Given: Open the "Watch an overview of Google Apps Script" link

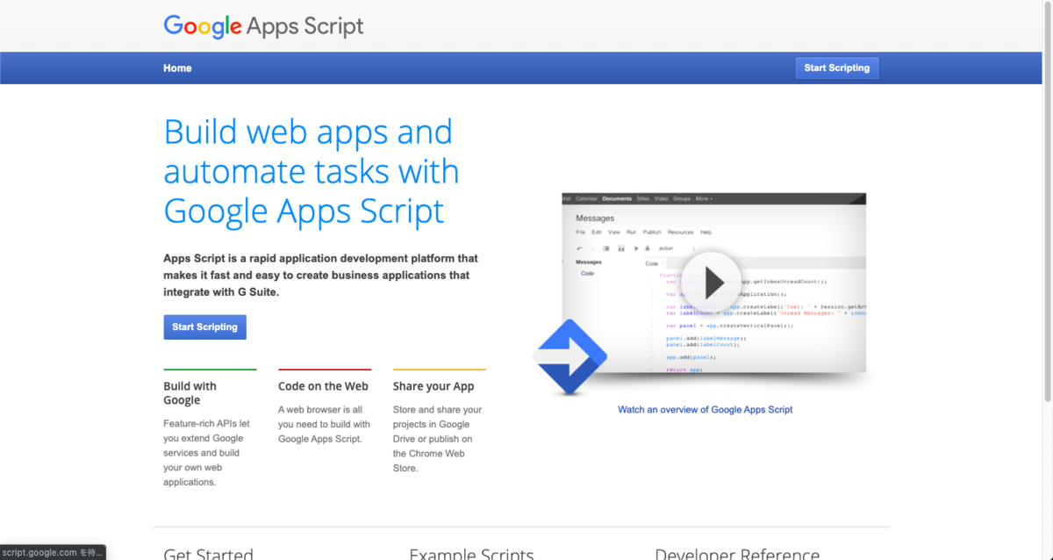Looking at the screenshot, I should pyautogui.click(x=706, y=410).
